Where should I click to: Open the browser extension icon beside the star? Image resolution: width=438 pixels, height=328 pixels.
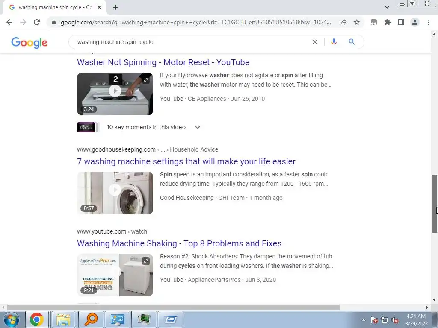[374, 22]
